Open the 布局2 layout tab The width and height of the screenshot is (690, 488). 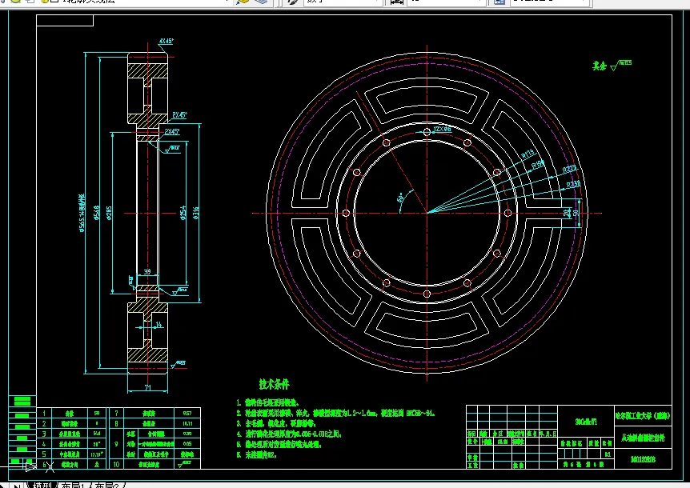pyautogui.click(x=107, y=485)
